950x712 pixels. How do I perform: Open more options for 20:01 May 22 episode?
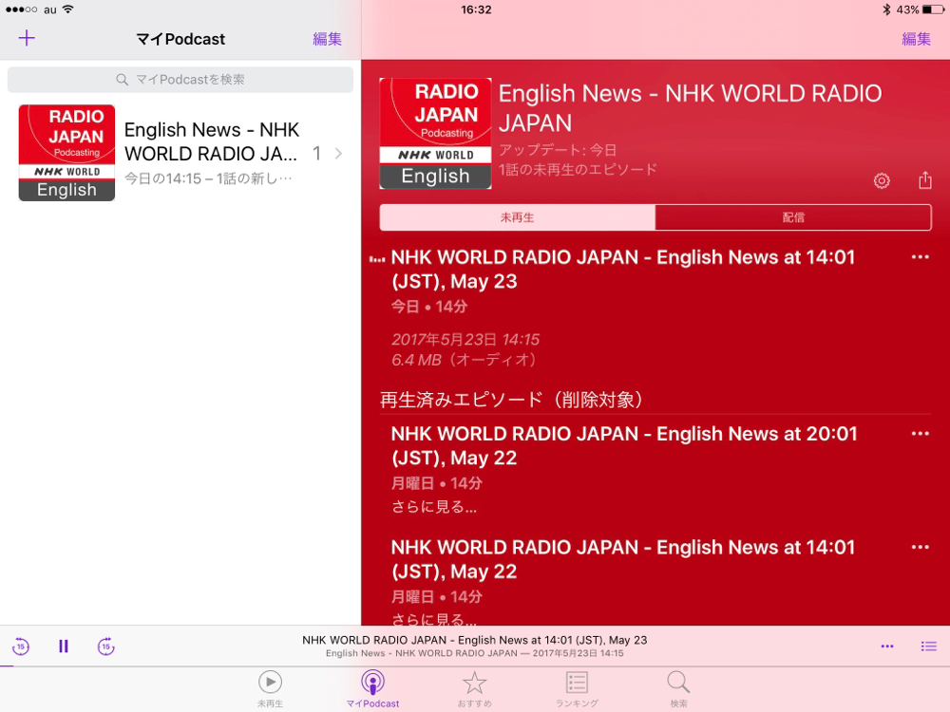(x=920, y=434)
